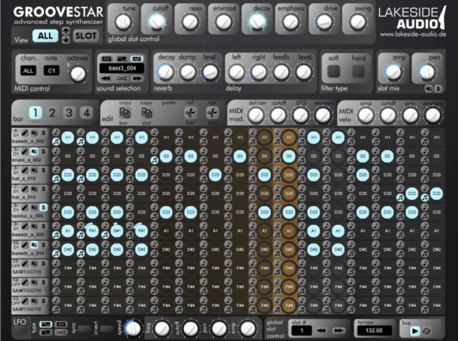This screenshot has width=458, height=341.
Task: Select LFO sine wave type icon
Action: pos(46,324)
